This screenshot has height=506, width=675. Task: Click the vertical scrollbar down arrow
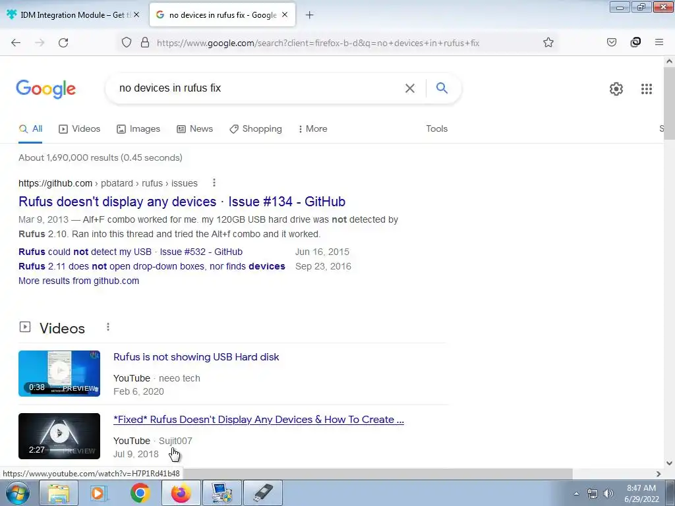point(669,463)
